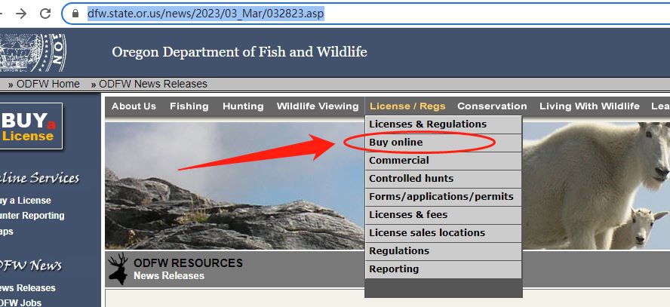The width and height of the screenshot is (670, 307).
Task: Open ODFW News Releases breadcrumb link
Action: click(x=152, y=84)
